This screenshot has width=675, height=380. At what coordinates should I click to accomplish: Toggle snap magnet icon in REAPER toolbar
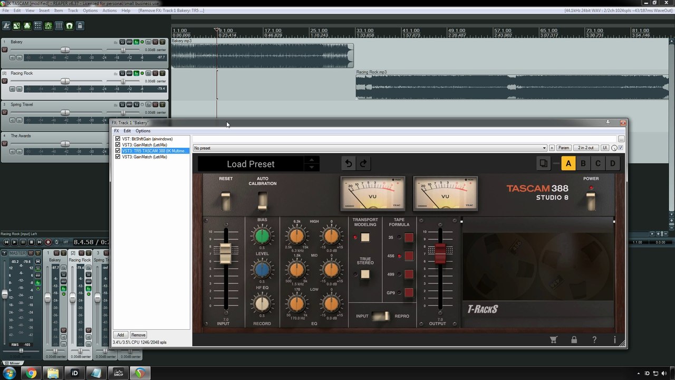point(69,25)
